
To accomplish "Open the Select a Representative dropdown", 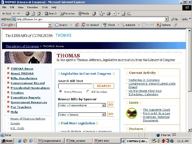I will (82, 105).
